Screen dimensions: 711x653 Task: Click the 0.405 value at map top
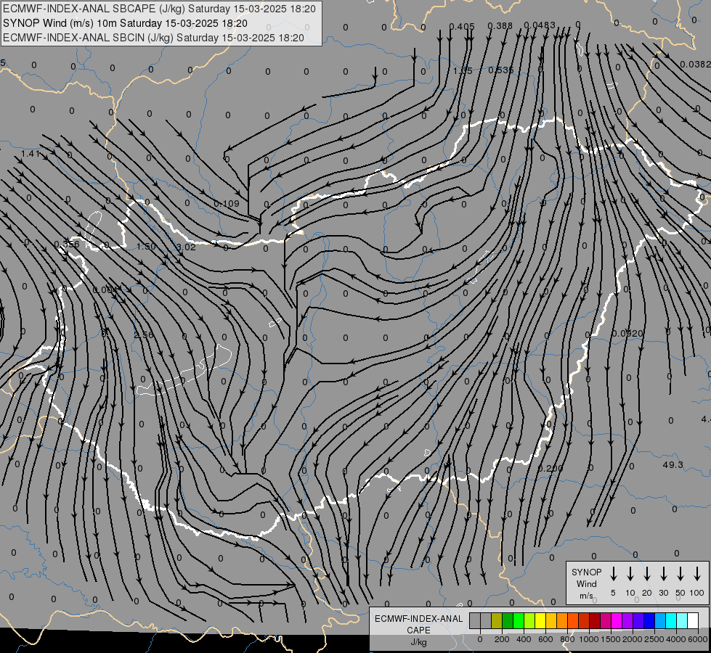pyautogui.click(x=462, y=27)
